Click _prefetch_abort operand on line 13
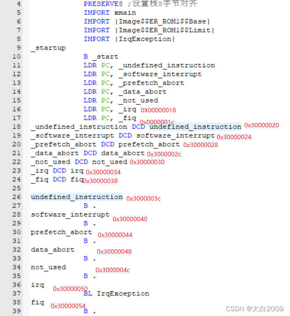 click(x=151, y=83)
